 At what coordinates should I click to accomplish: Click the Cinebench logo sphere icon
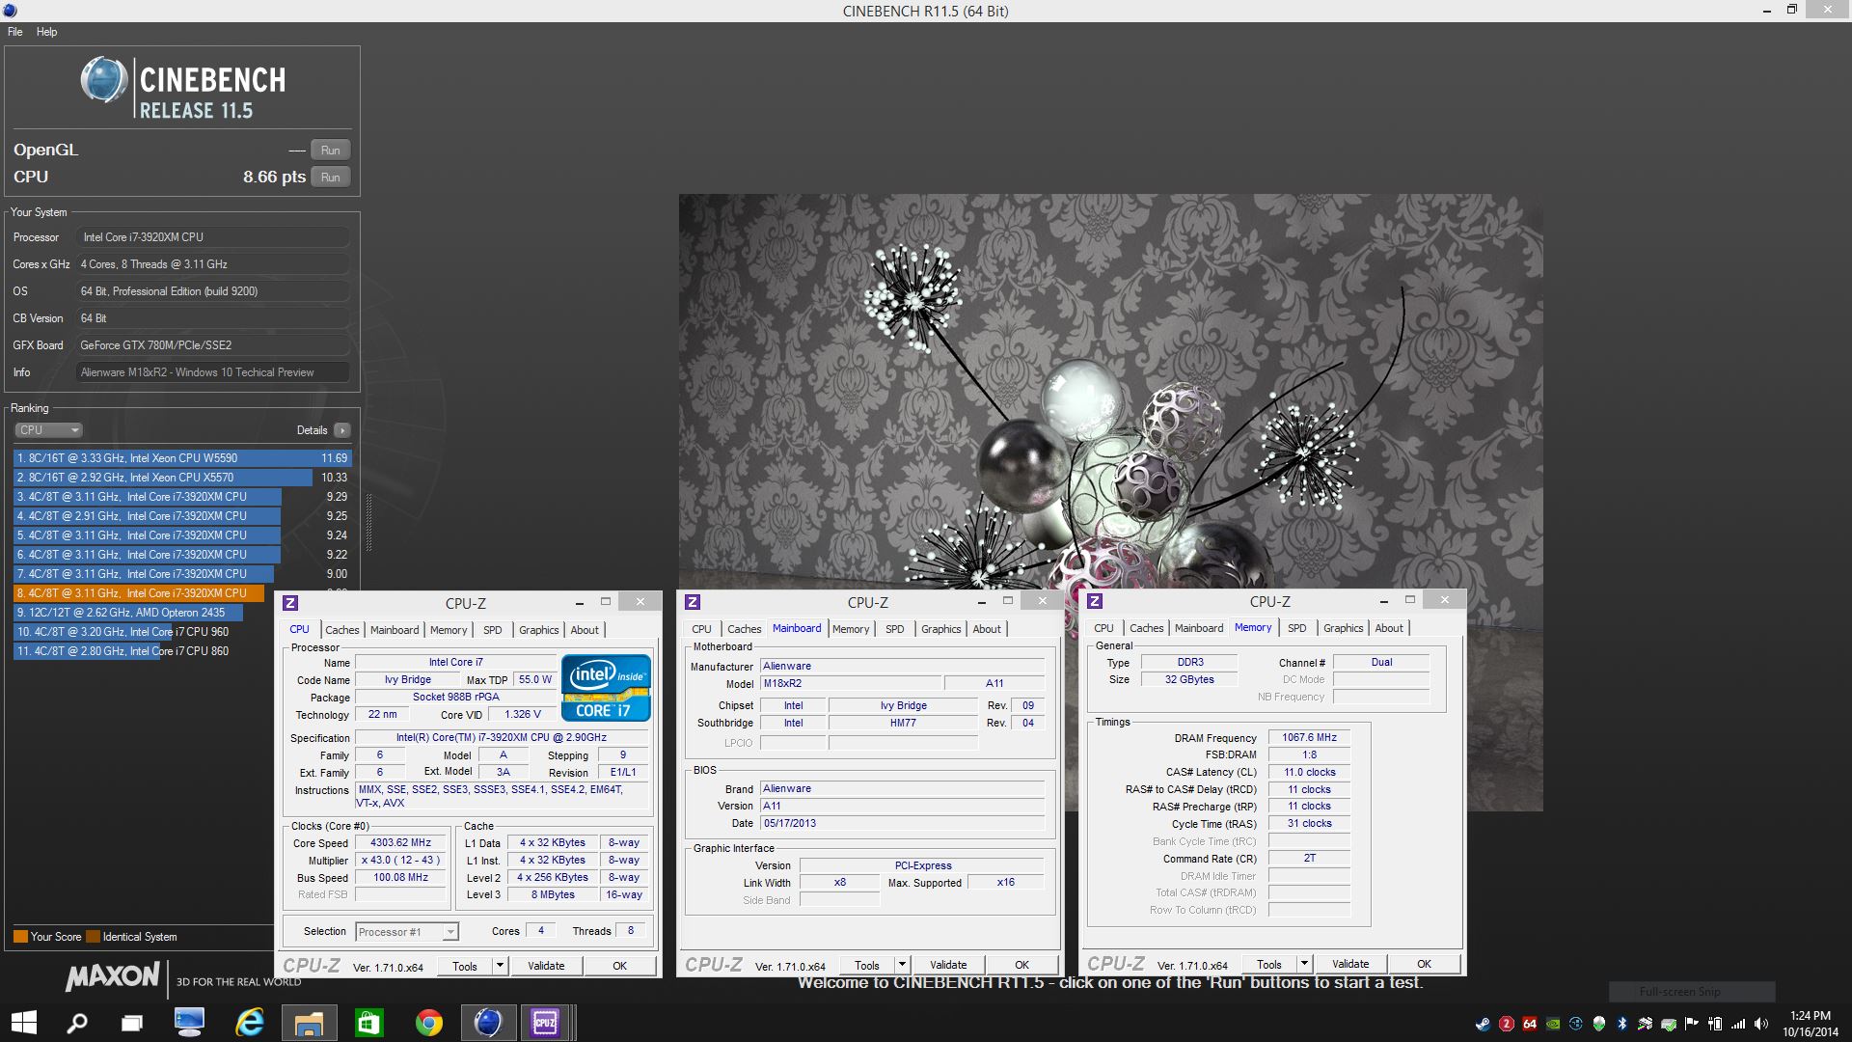pyautogui.click(x=104, y=80)
